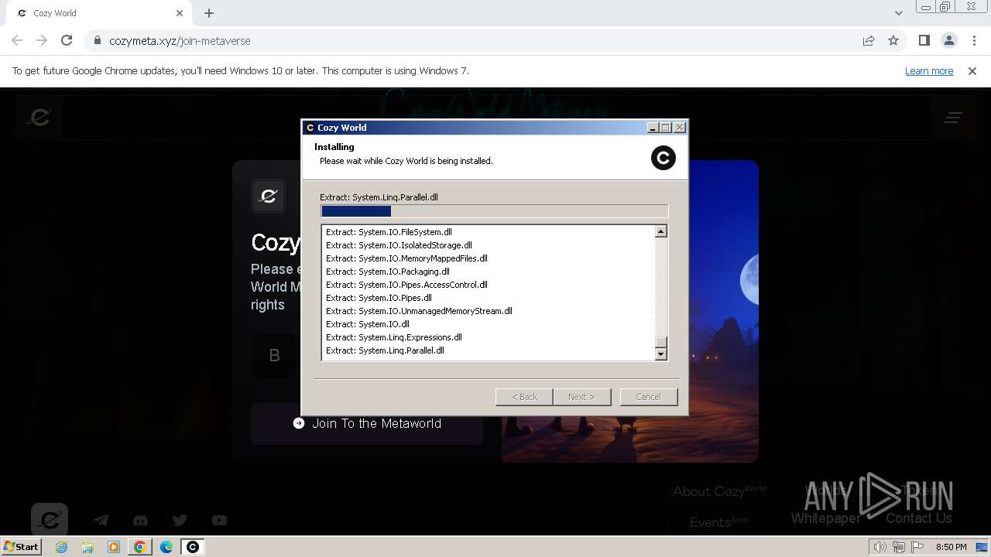Click the network icon in system tray
Screen dimensions: 991x557
[899, 547]
